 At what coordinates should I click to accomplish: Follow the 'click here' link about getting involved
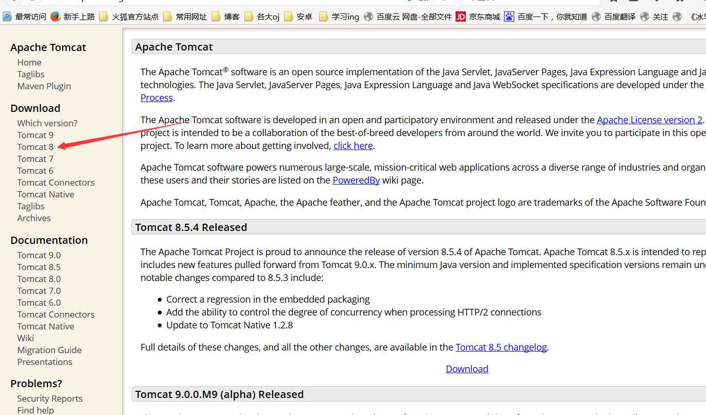pyautogui.click(x=353, y=146)
